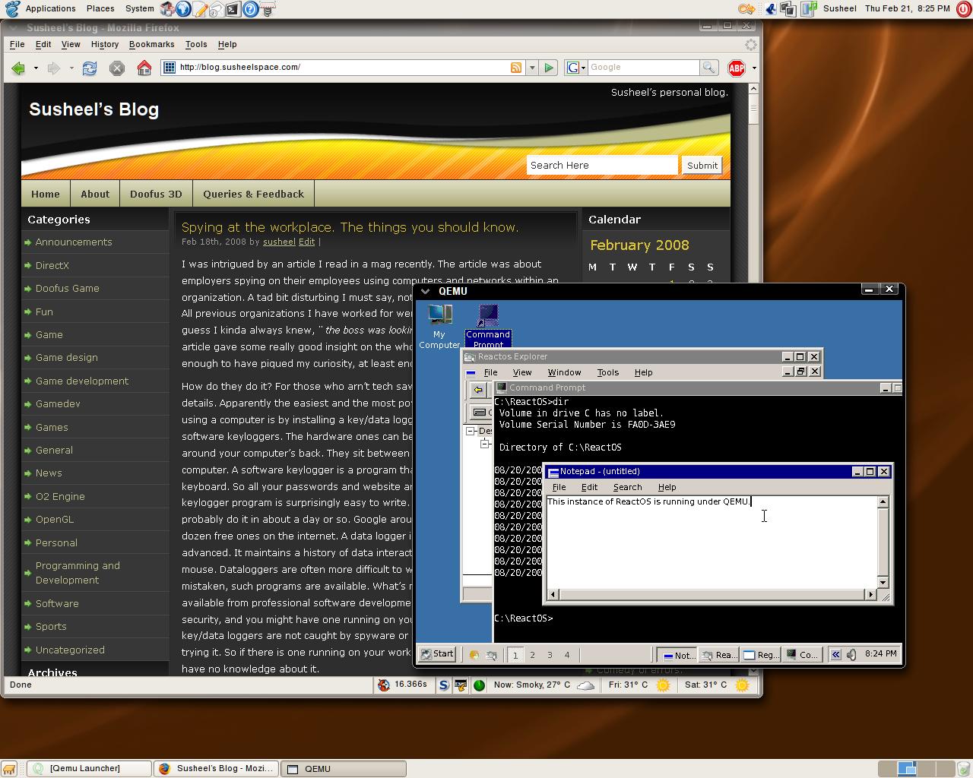Open the Notepad File menu
This screenshot has height=778, width=973.
559,487
